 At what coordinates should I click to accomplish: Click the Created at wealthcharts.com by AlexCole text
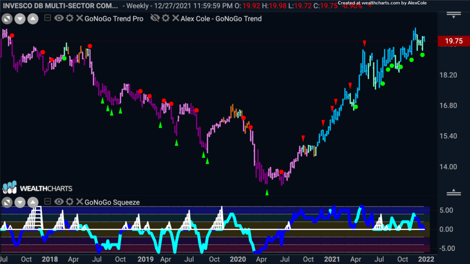[382, 3]
